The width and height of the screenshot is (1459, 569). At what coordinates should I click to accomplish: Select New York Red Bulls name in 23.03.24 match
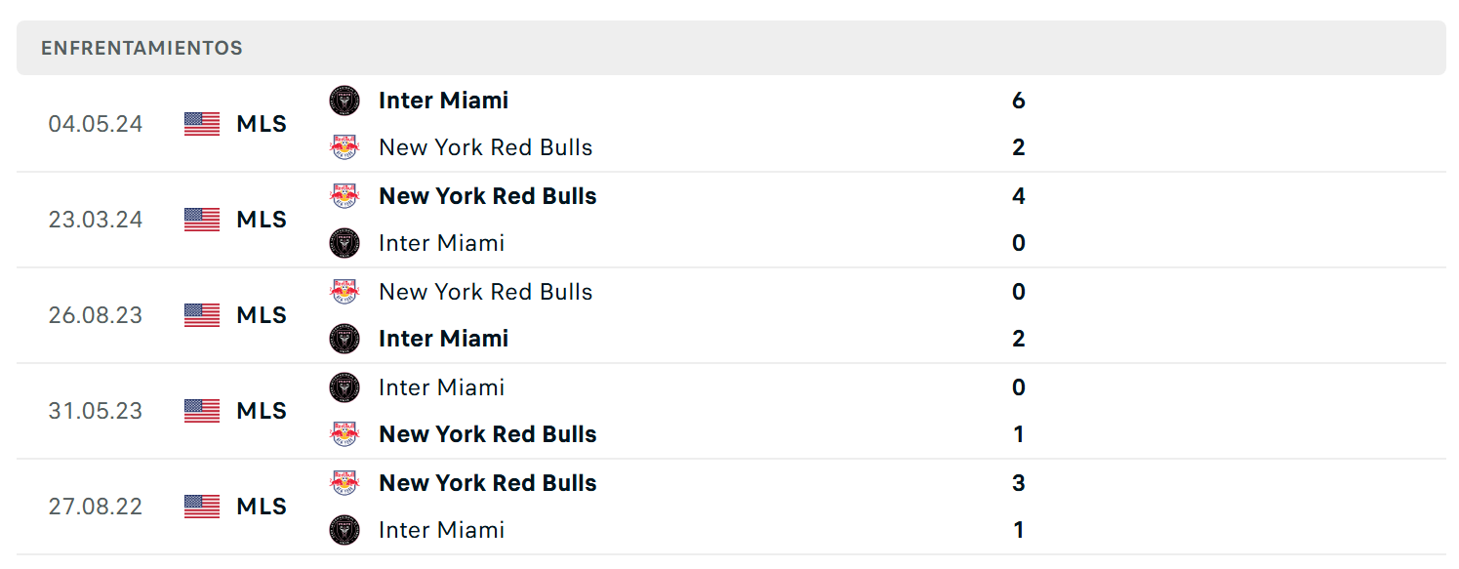pyautogui.click(x=488, y=196)
